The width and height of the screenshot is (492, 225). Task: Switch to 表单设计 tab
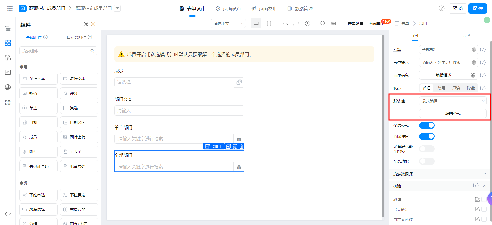click(x=192, y=8)
